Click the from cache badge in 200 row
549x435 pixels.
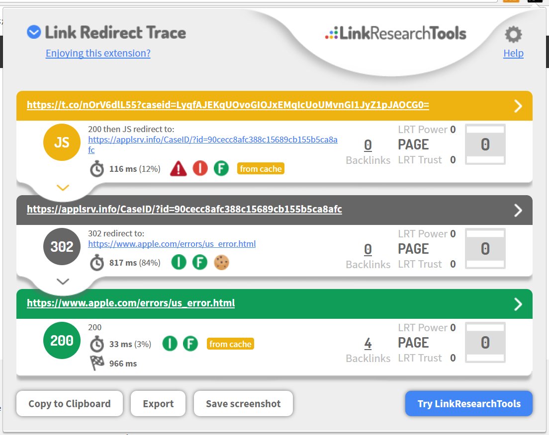click(230, 344)
